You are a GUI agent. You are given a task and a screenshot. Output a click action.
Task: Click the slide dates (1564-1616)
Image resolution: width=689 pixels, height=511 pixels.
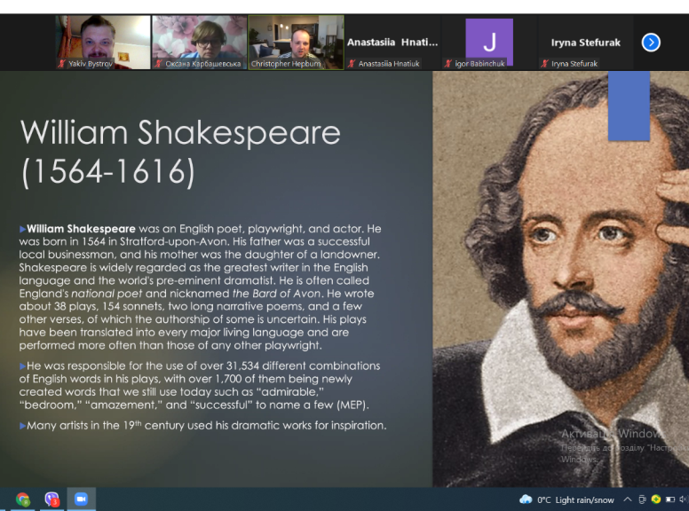coord(108,171)
